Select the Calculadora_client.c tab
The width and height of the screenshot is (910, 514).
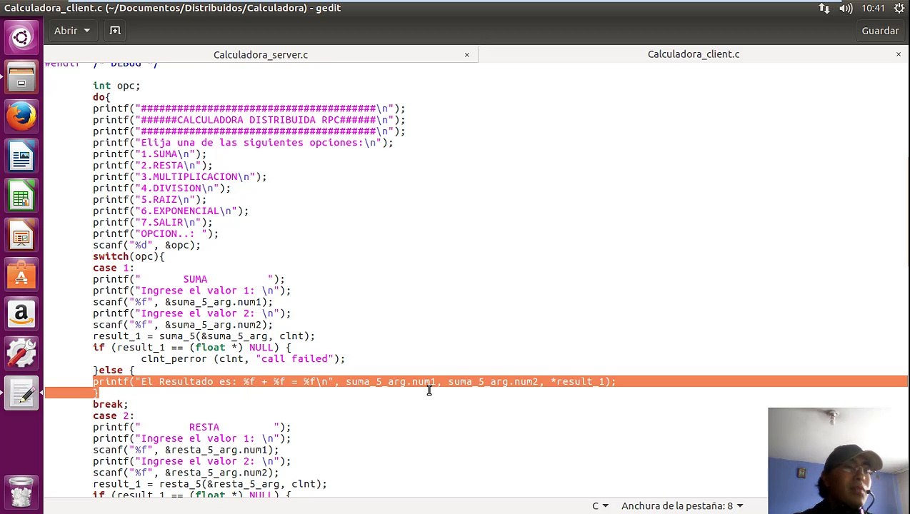(x=693, y=54)
